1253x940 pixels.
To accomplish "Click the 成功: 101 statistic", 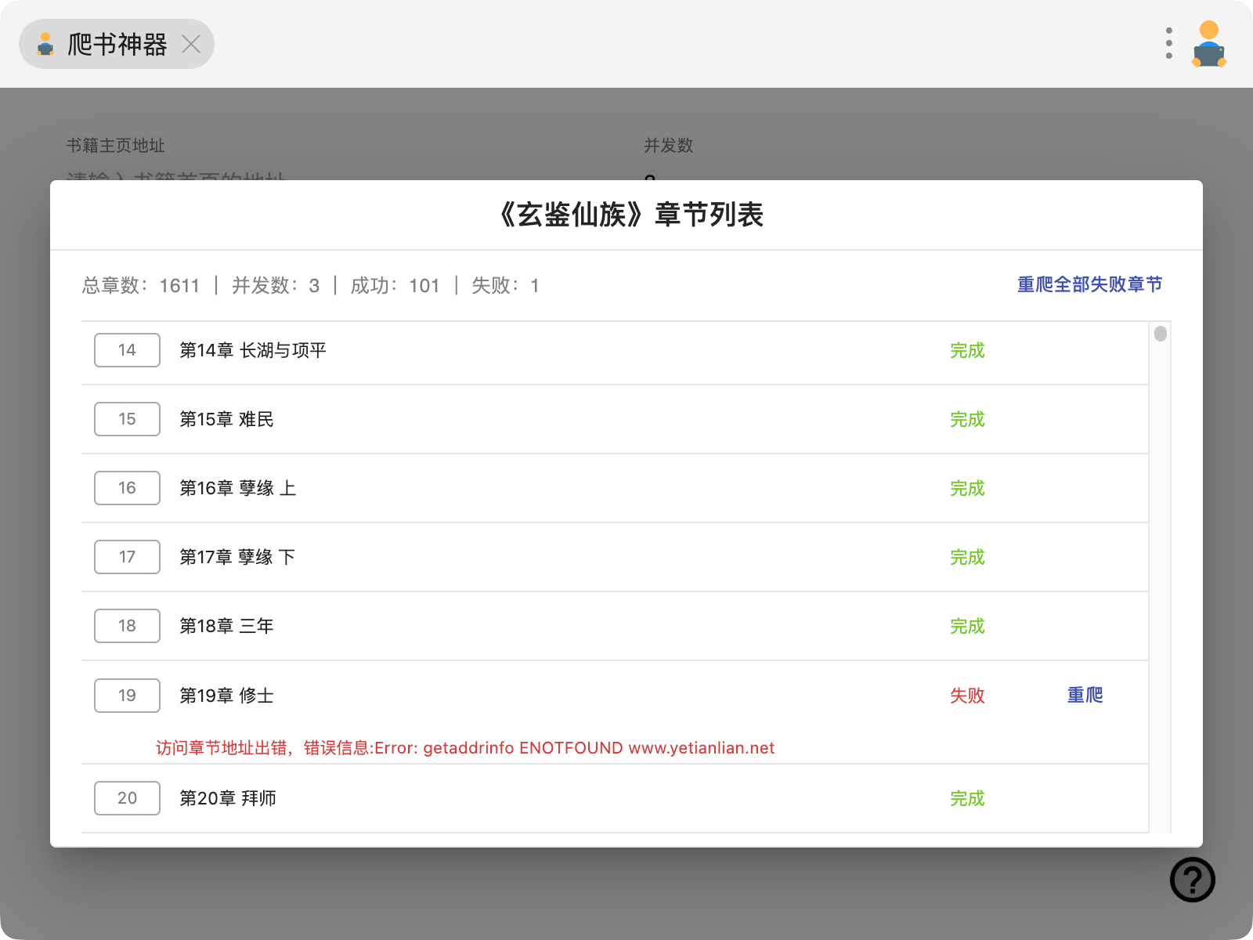I will tap(395, 285).
